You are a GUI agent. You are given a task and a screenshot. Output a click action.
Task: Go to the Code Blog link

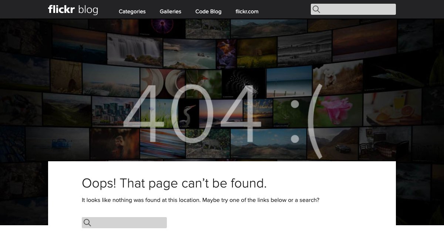(208, 11)
